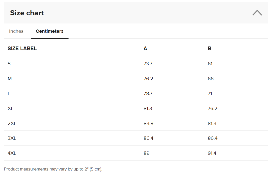The image size is (273, 174).
Task: Click the SIZE LABEL column header
Action: (22, 48)
